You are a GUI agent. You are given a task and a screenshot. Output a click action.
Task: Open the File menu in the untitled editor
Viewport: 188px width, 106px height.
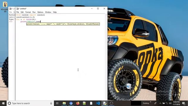[18, 12]
